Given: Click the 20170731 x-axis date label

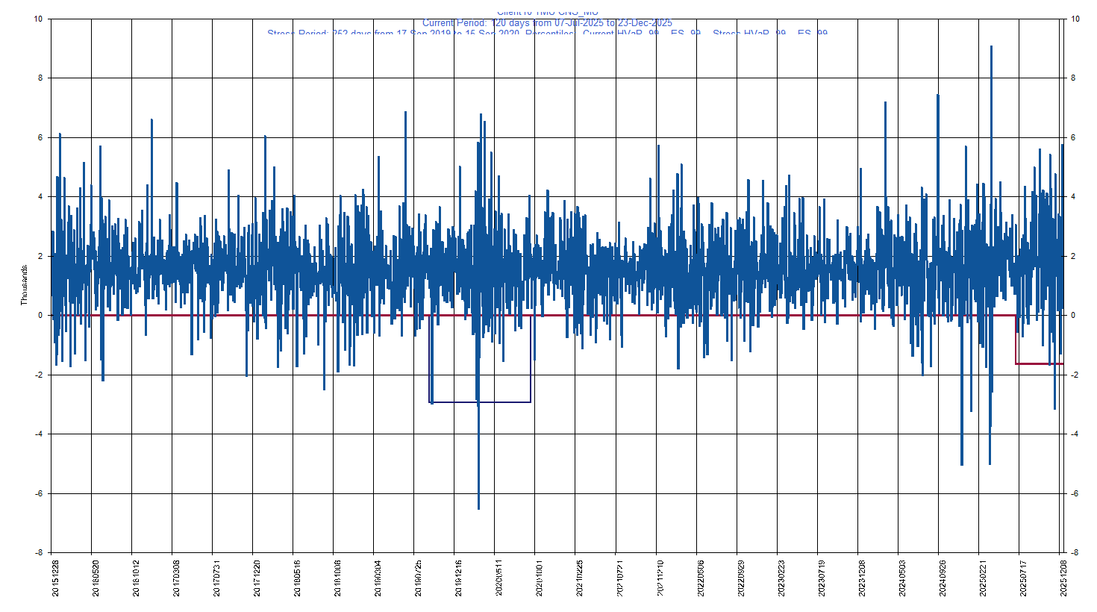Looking at the screenshot, I should pyautogui.click(x=216, y=578).
